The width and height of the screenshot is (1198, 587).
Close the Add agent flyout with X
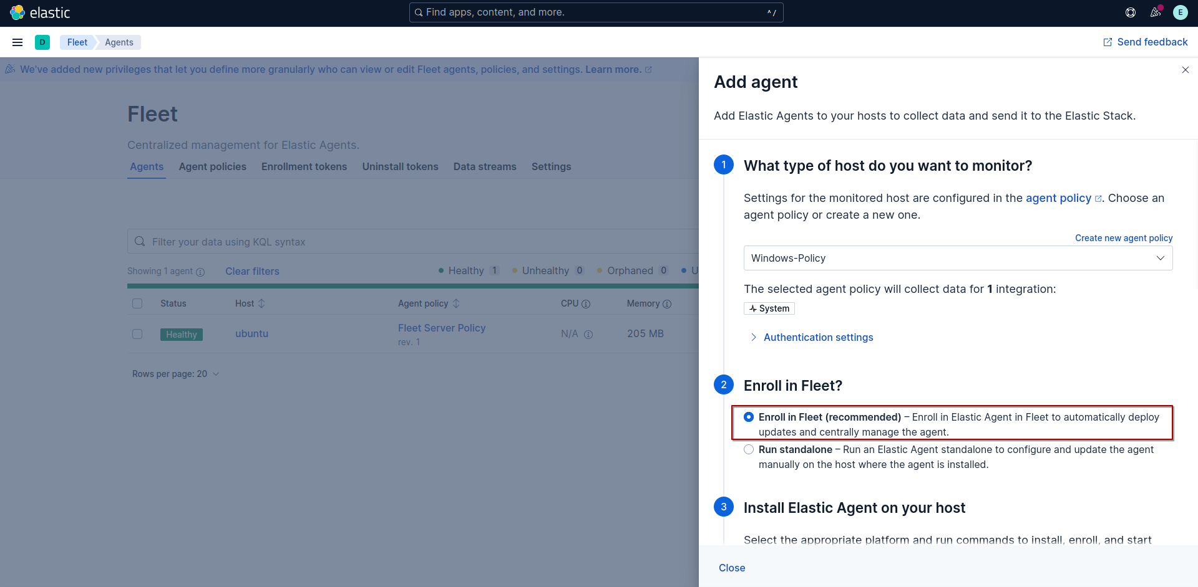coord(1186,70)
